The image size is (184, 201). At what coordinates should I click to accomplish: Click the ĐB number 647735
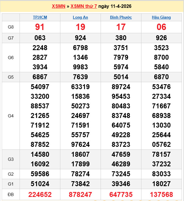(121, 195)
